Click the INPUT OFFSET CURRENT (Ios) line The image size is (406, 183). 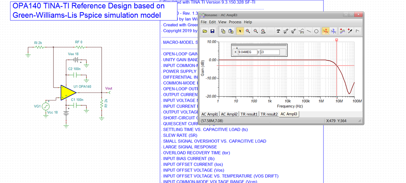tap(193, 165)
